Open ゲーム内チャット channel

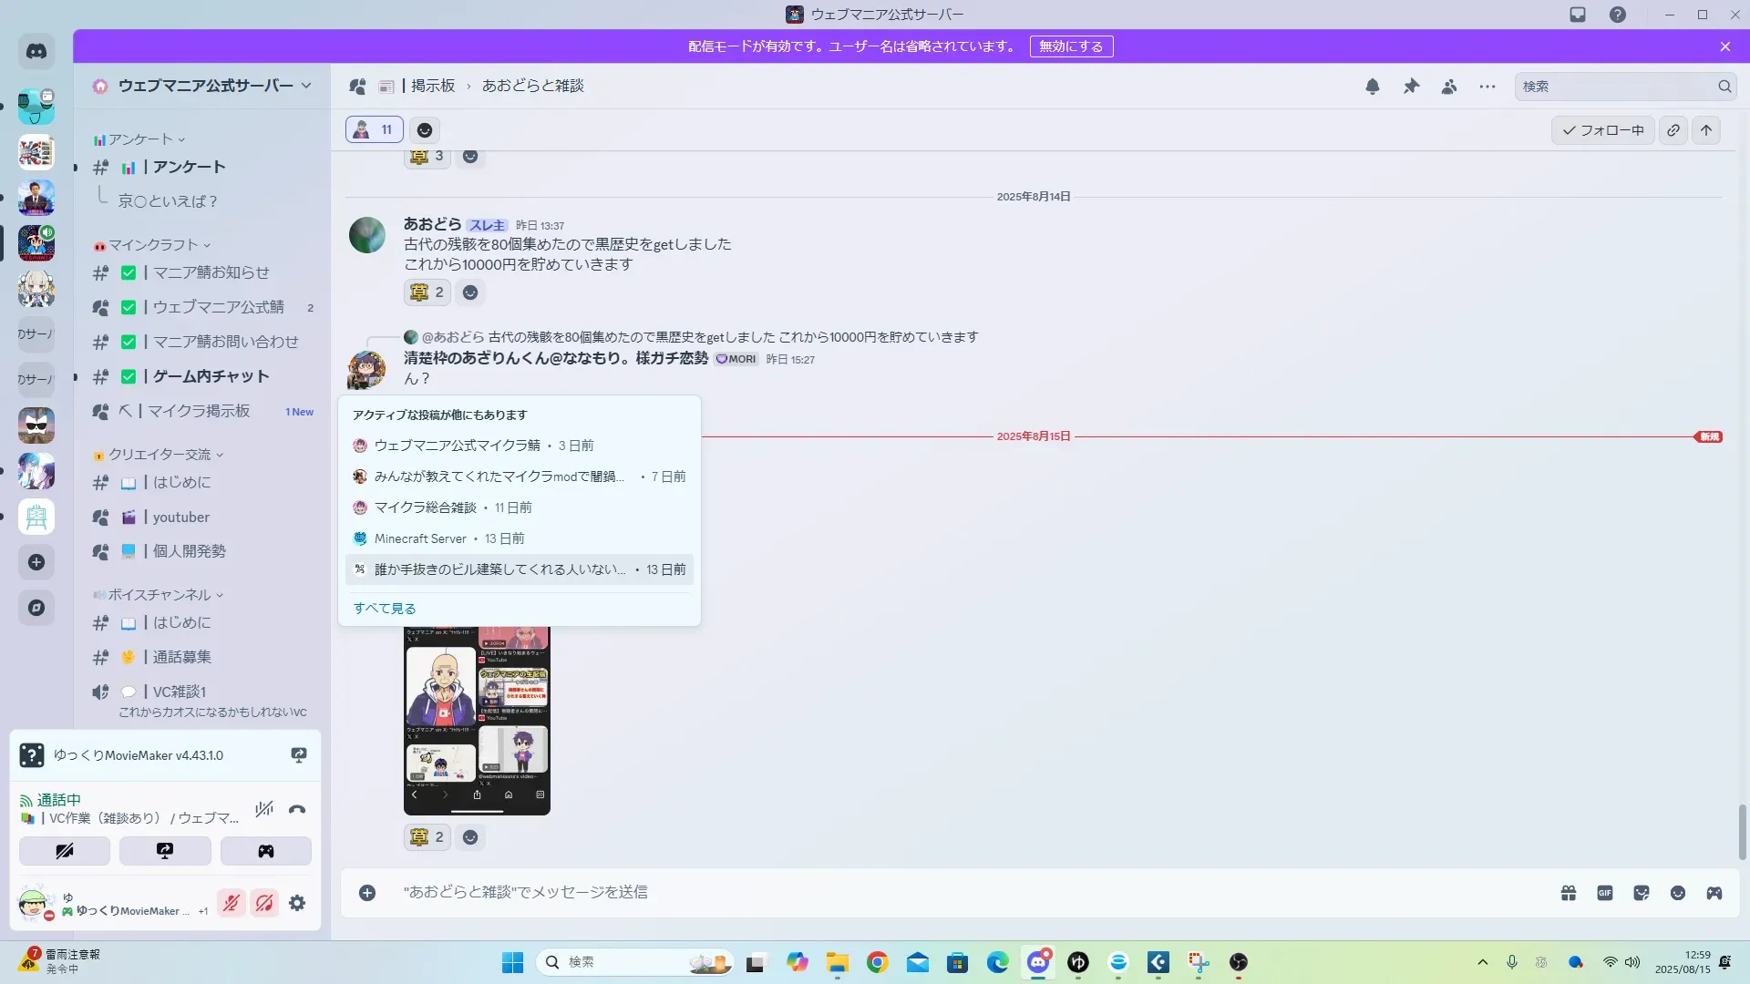point(211,376)
